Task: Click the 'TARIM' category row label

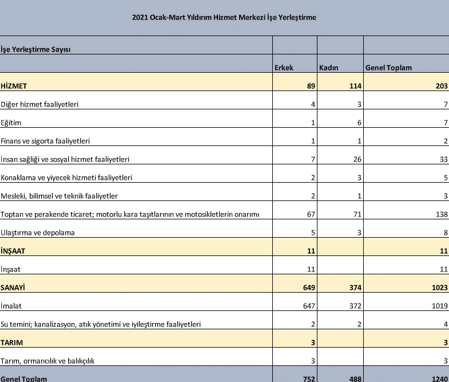Action: click(x=13, y=342)
